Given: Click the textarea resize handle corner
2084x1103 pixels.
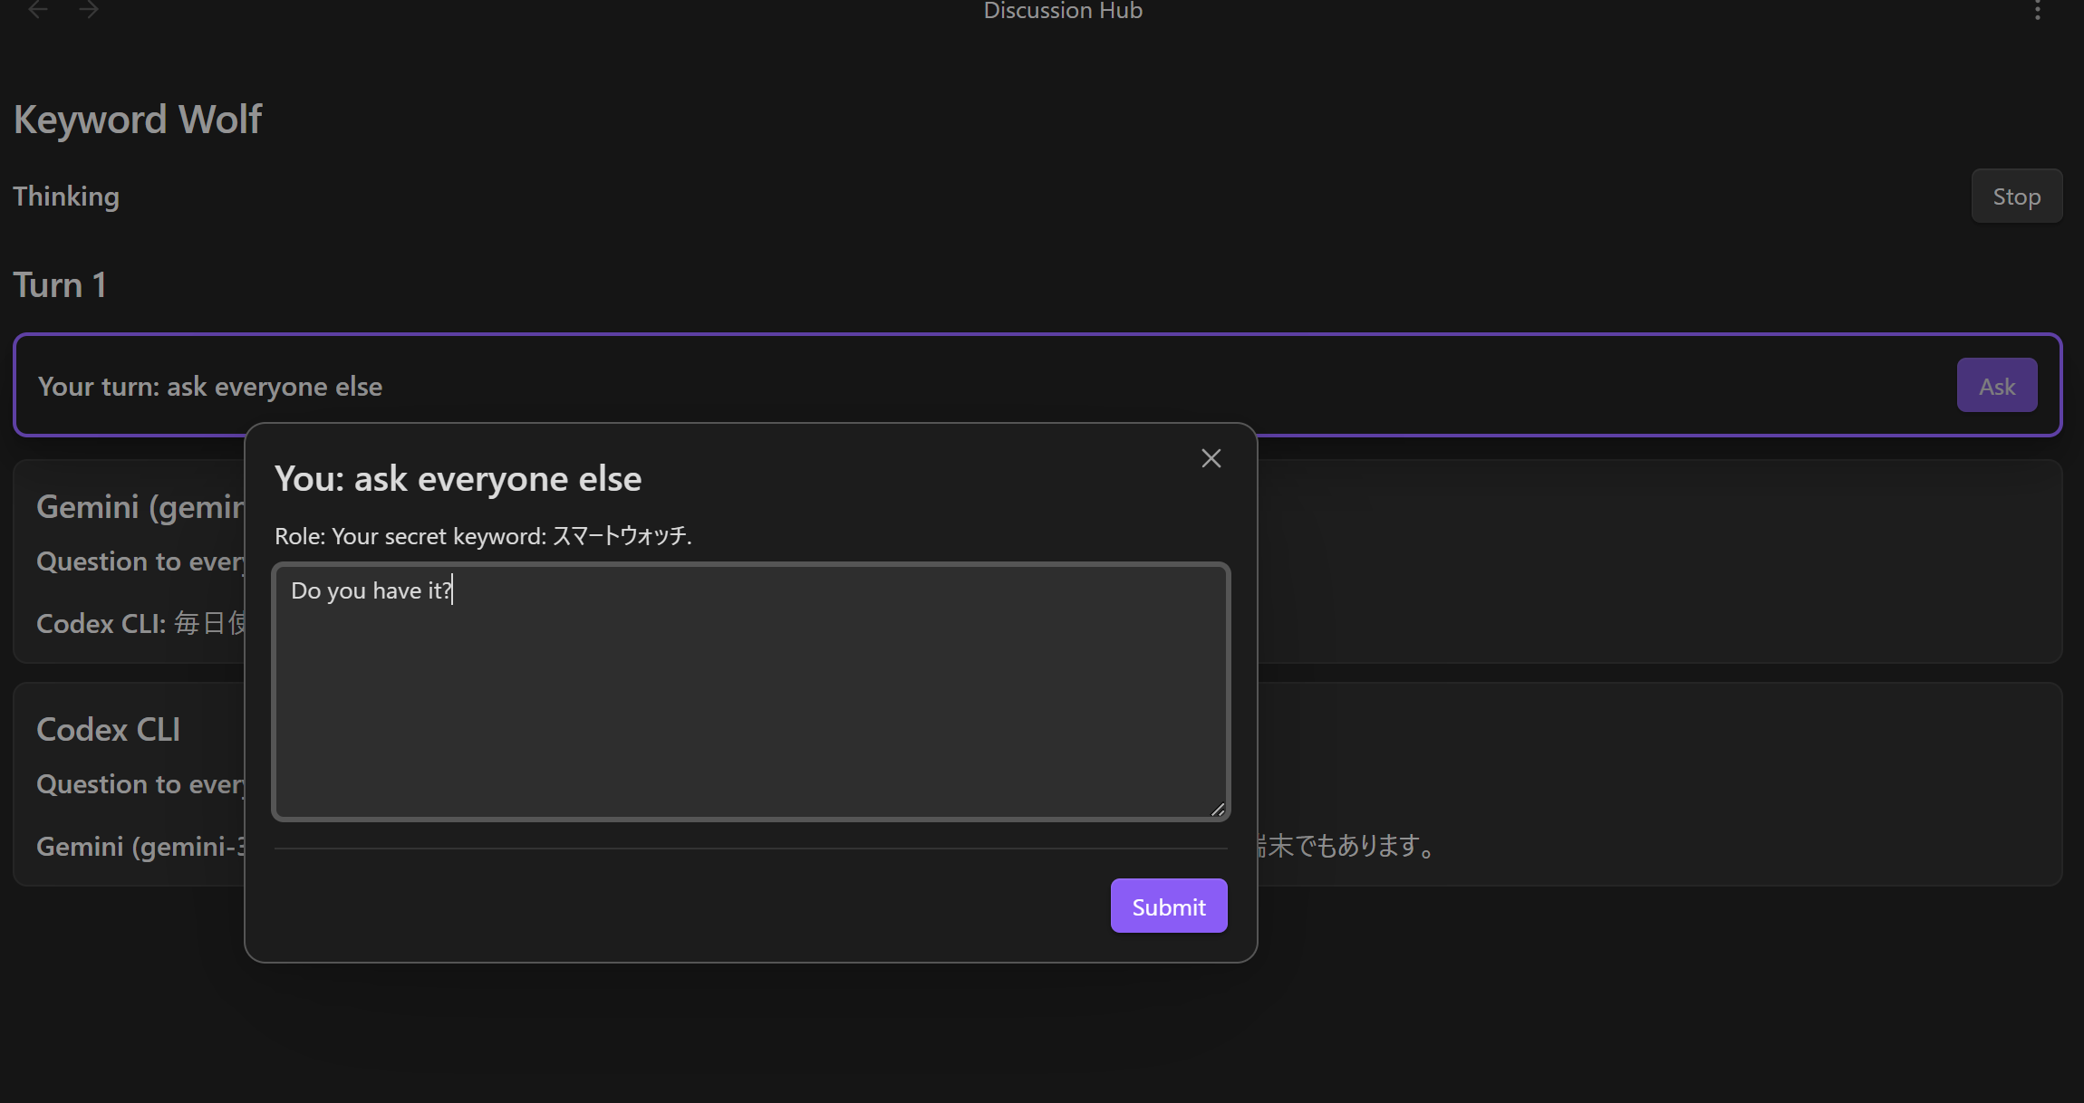Looking at the screenshot, I should (x=1218, y=810).
